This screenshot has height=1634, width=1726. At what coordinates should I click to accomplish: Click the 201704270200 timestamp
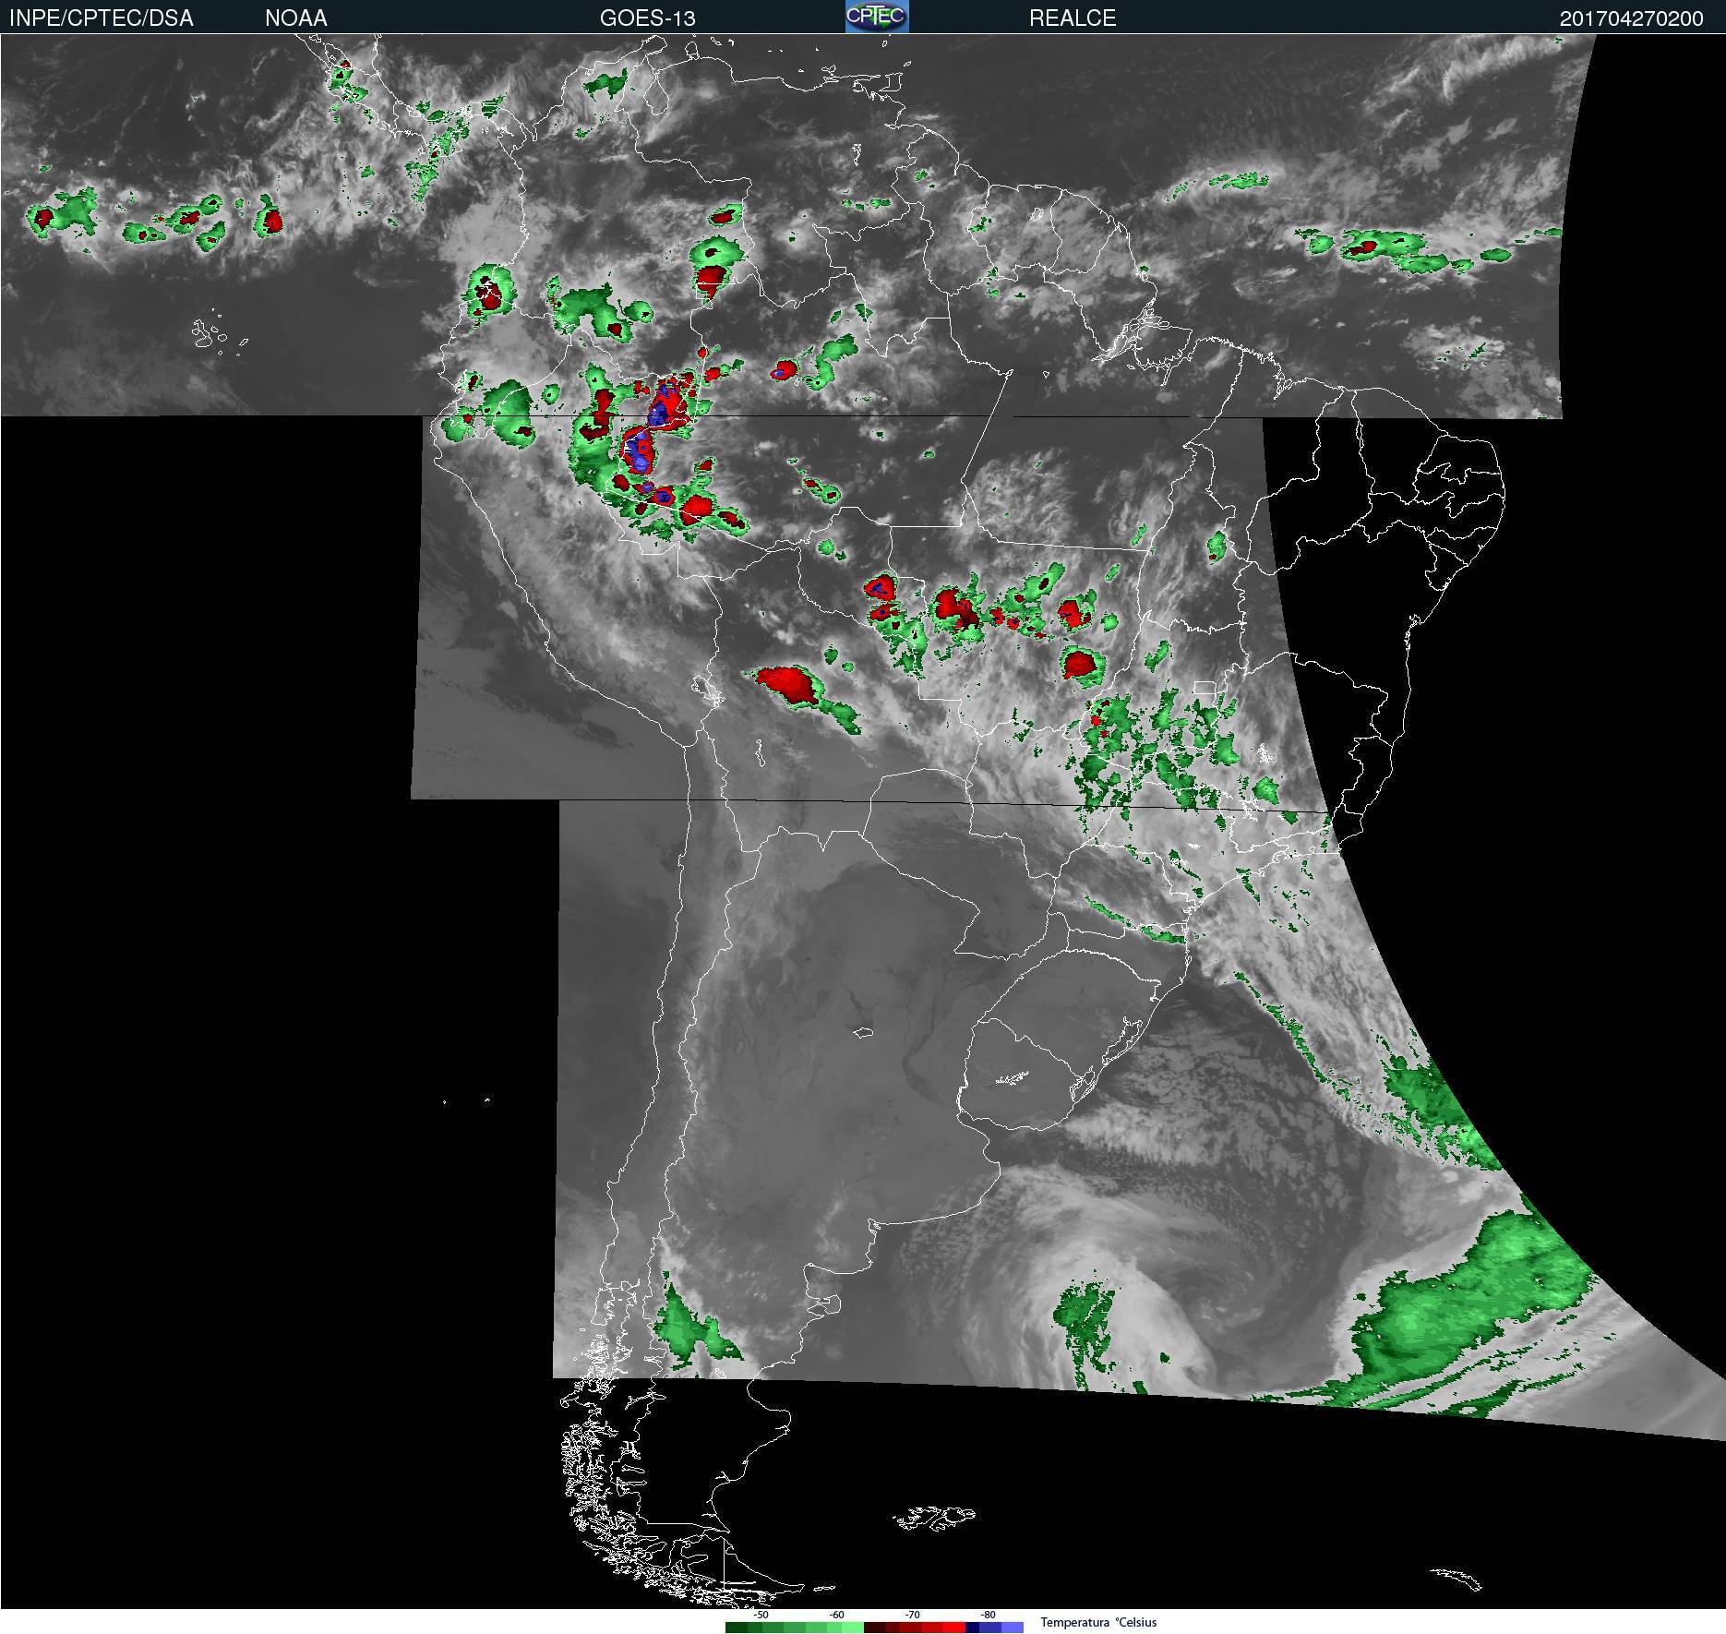[x=1632, y=18]
